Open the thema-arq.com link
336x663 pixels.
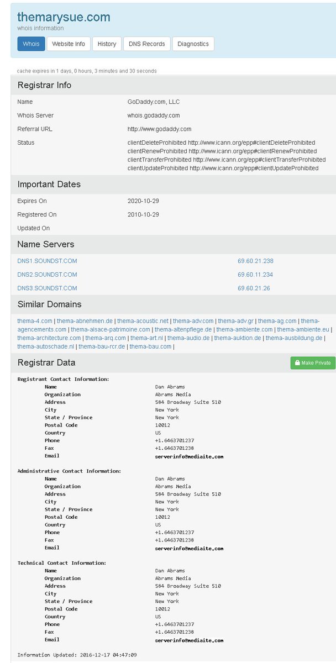pyautogui.click(x=106, y=338)
